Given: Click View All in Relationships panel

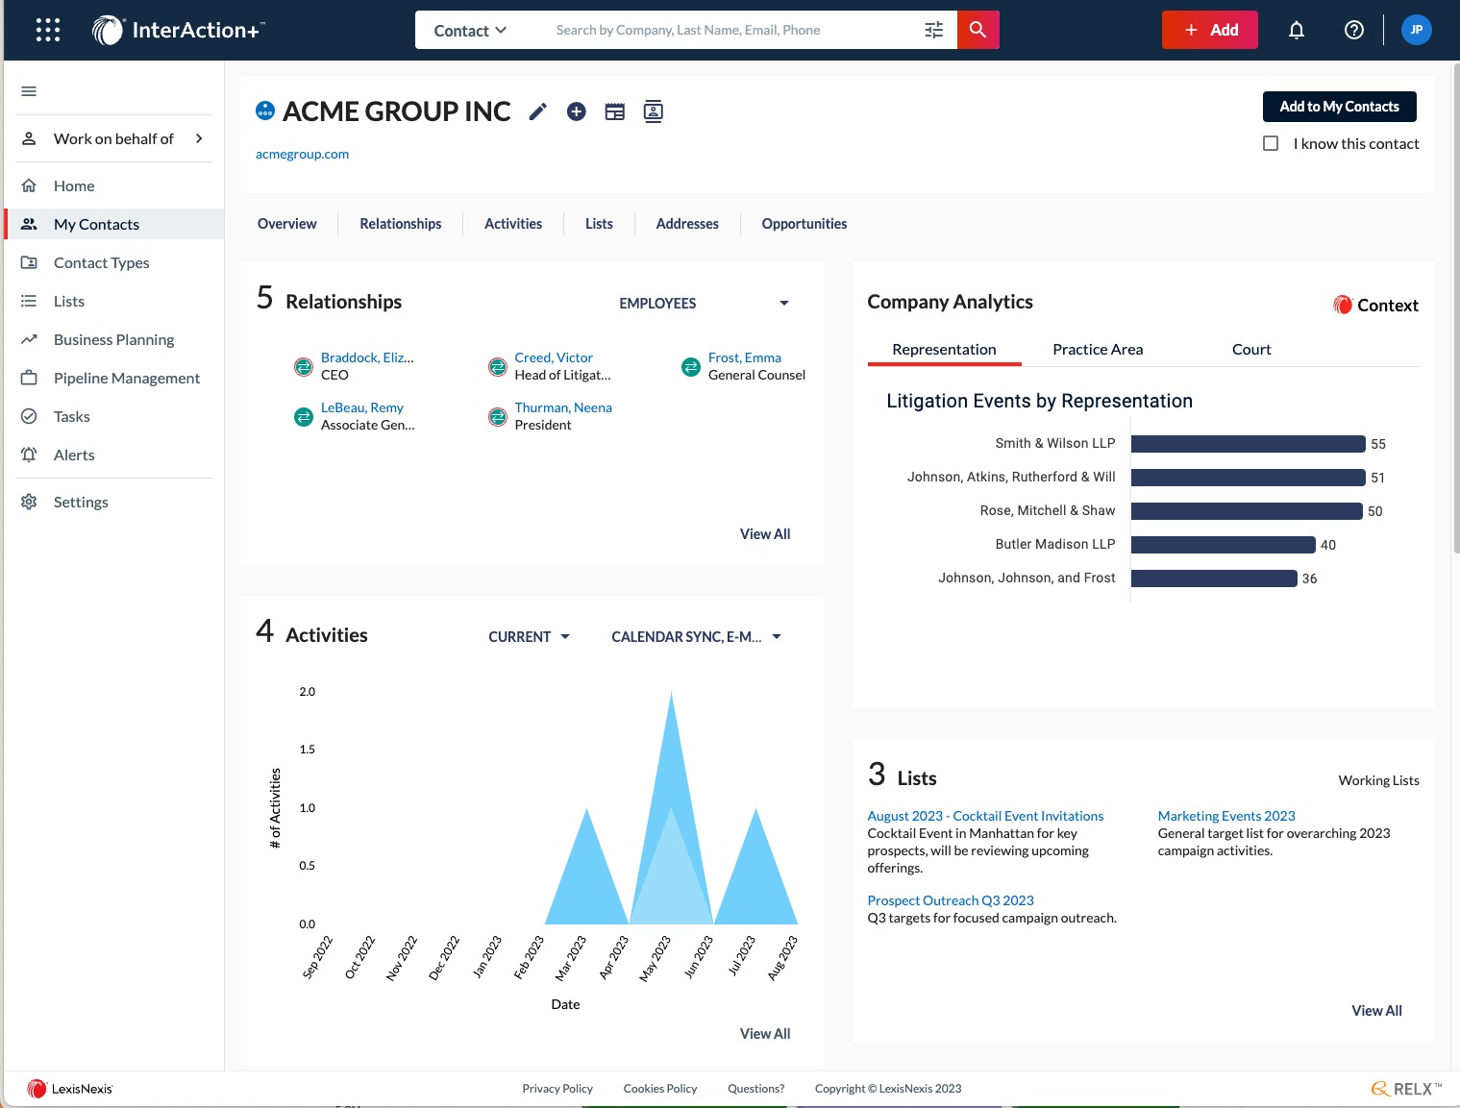Looking at the screenshot, I should tap(765, 534).
